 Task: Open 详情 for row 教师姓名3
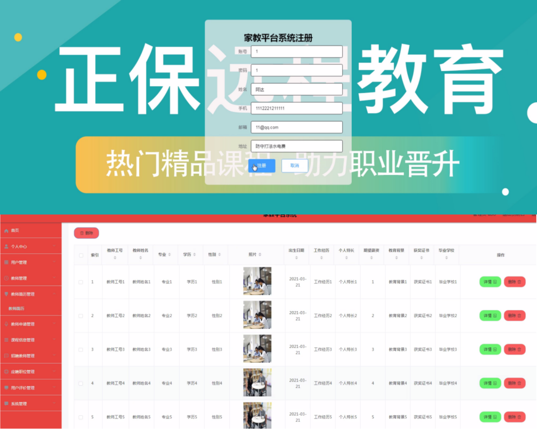tap(490, 349)
